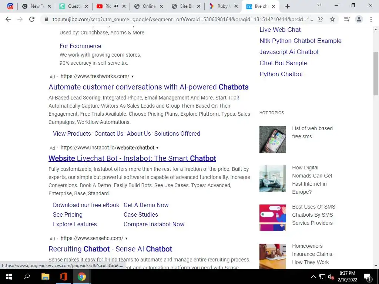This screenshot has height=284, width=379.
Task: Open the Digital Nomads article thumbnail
Action: (273, 179)
